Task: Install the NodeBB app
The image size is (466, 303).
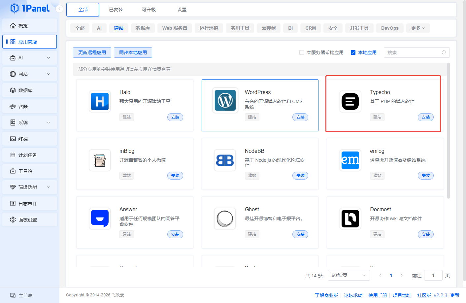Action: click(300, 176)
